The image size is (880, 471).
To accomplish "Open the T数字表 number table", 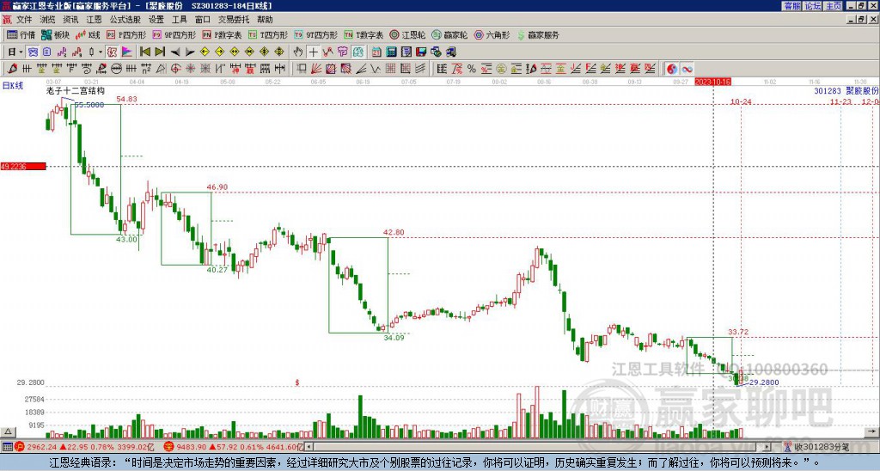I will tap(364, 34).
